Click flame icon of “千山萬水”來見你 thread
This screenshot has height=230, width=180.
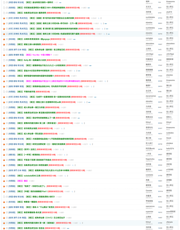coord(4,208)
